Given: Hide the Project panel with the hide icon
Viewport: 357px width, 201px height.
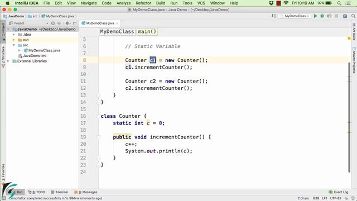Looking at the screenshot, I should [75, 23].
